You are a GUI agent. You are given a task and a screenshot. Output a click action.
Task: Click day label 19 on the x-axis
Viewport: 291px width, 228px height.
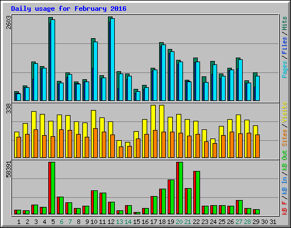tap(171, 222)
